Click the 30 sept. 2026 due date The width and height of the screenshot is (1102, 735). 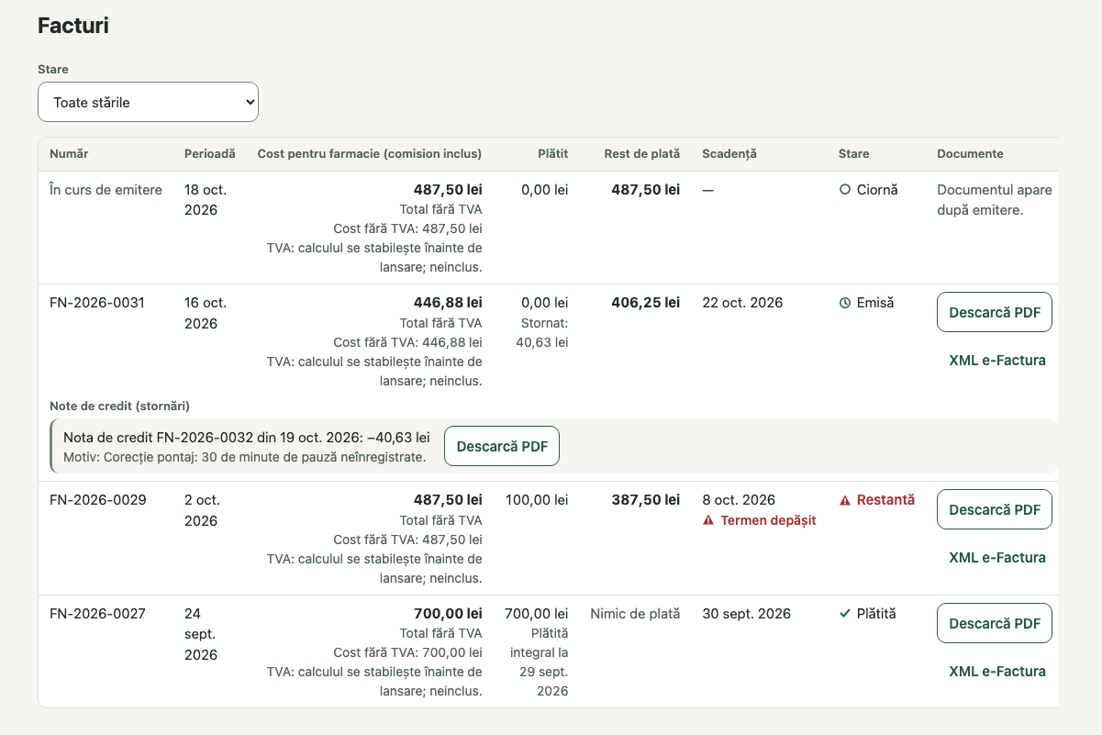(x=746, y=614)
